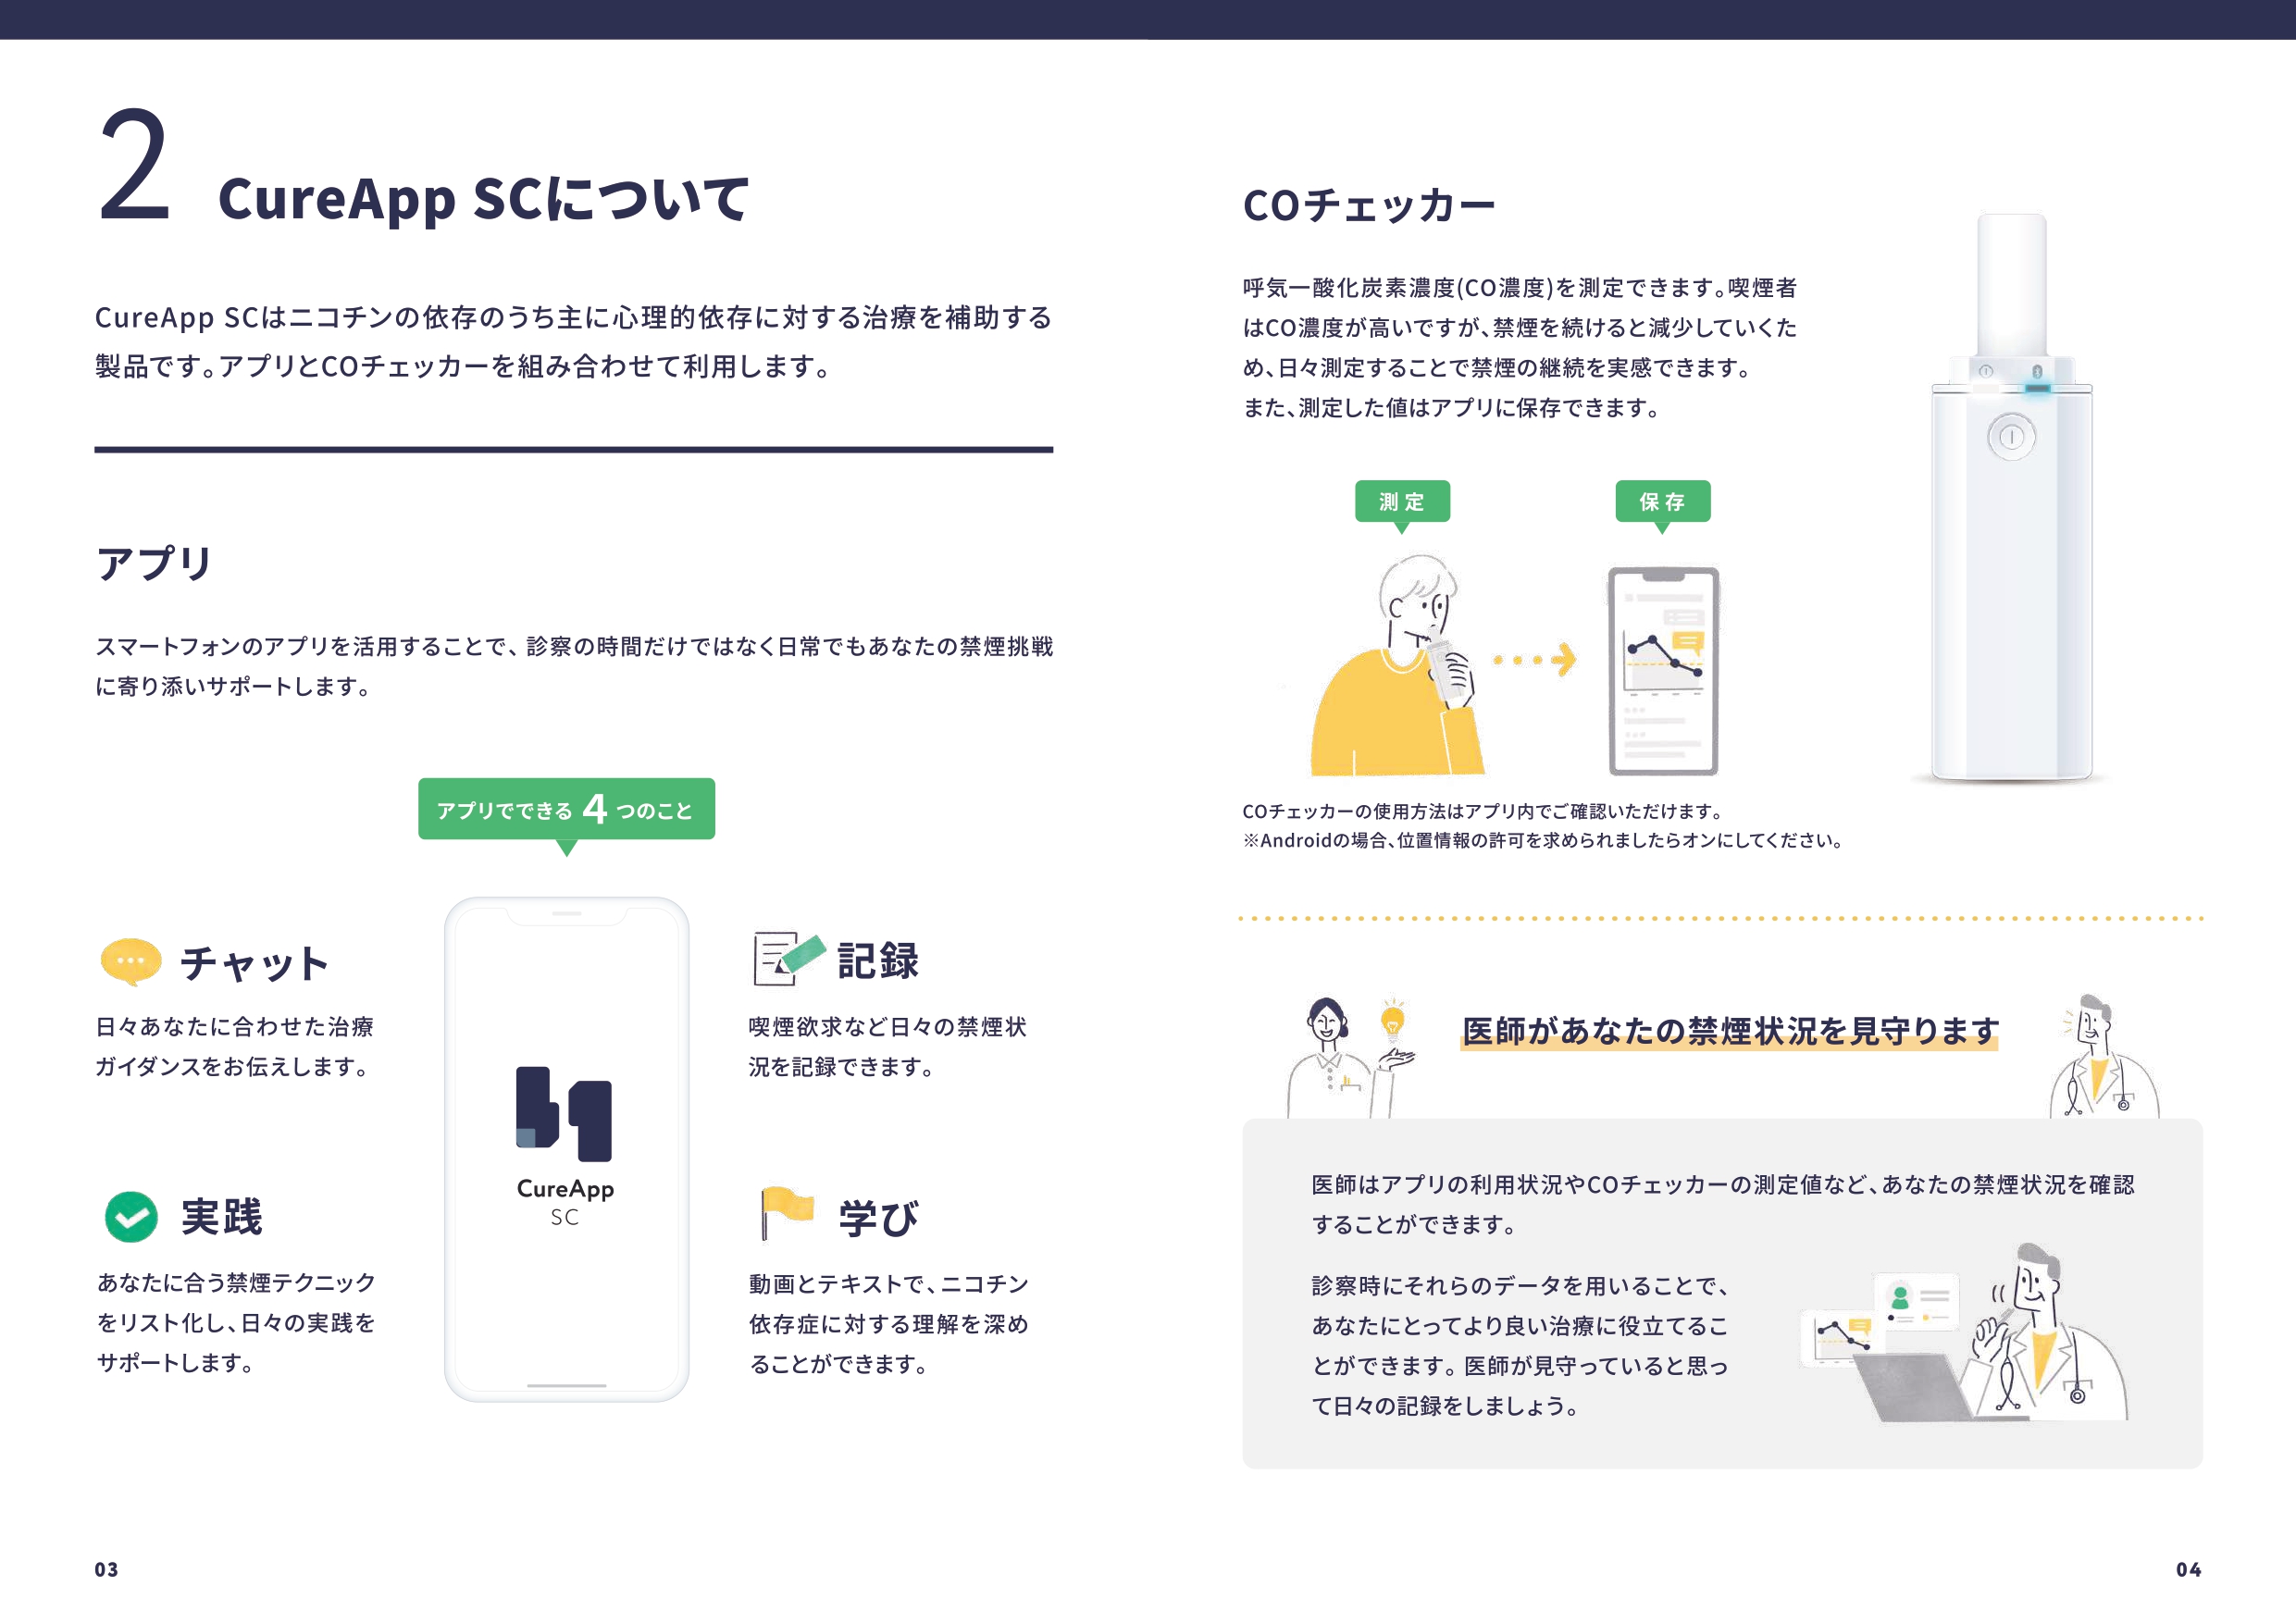Click the page number 04
The width and height of the screenshot is (2296, 1623).
2189,1570
